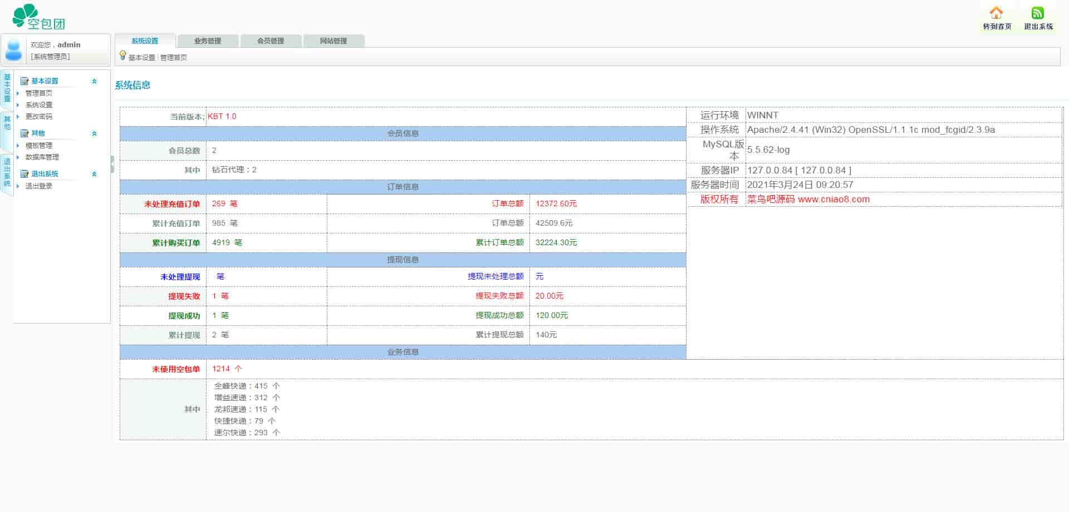The image size is (1069, 512).
Task: Collapse the 基本设置 sidebar section chevron
Action: tap(94, 81)
